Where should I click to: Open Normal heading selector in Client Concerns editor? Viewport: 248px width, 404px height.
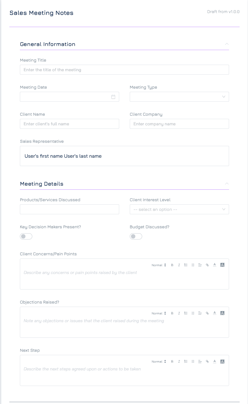click(x=159, y=265)
